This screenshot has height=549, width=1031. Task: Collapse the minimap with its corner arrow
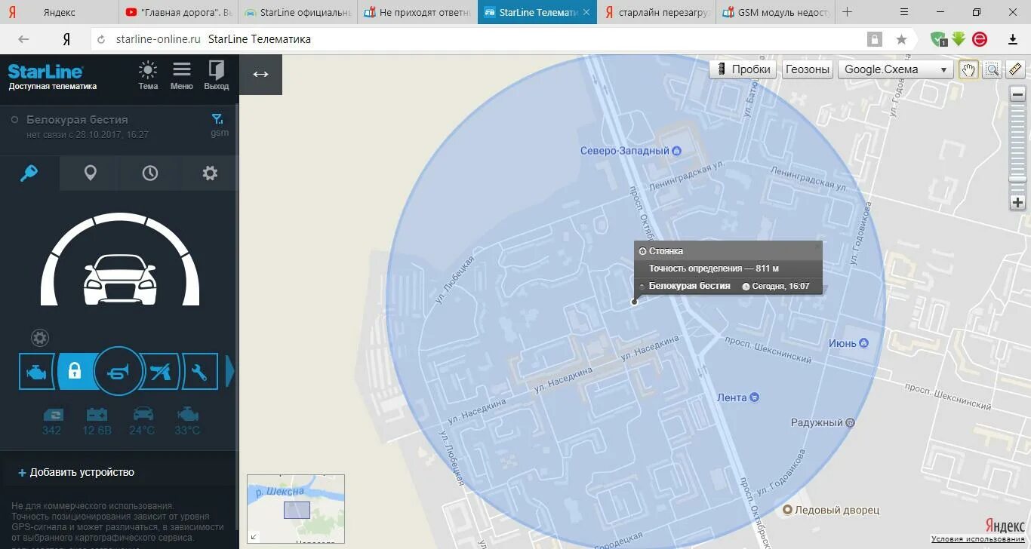point(253,536)
